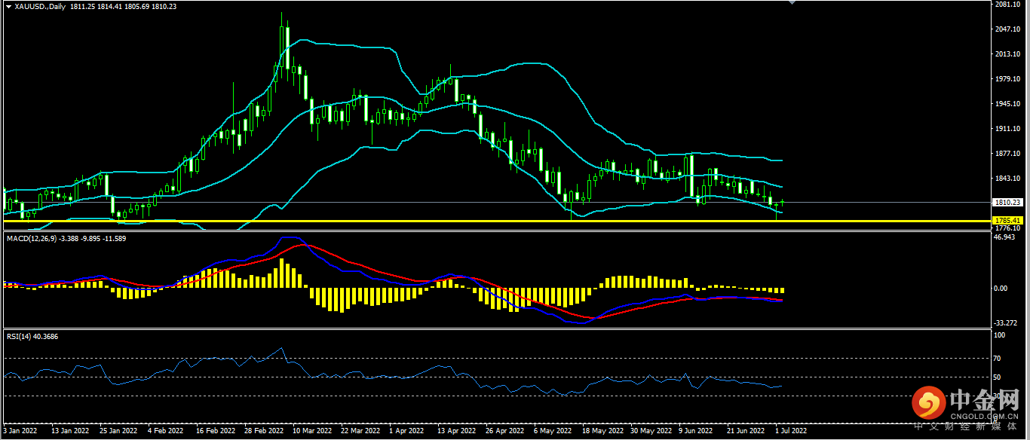Click the 21 Jun 2022 date label
The height and width of the screenshot is (440, 1030).
[x=746, y=431]
